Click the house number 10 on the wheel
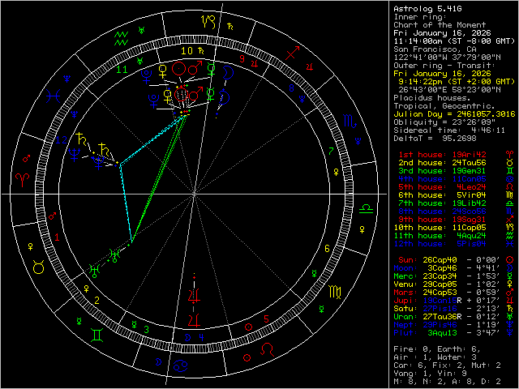 pos(187,50)
